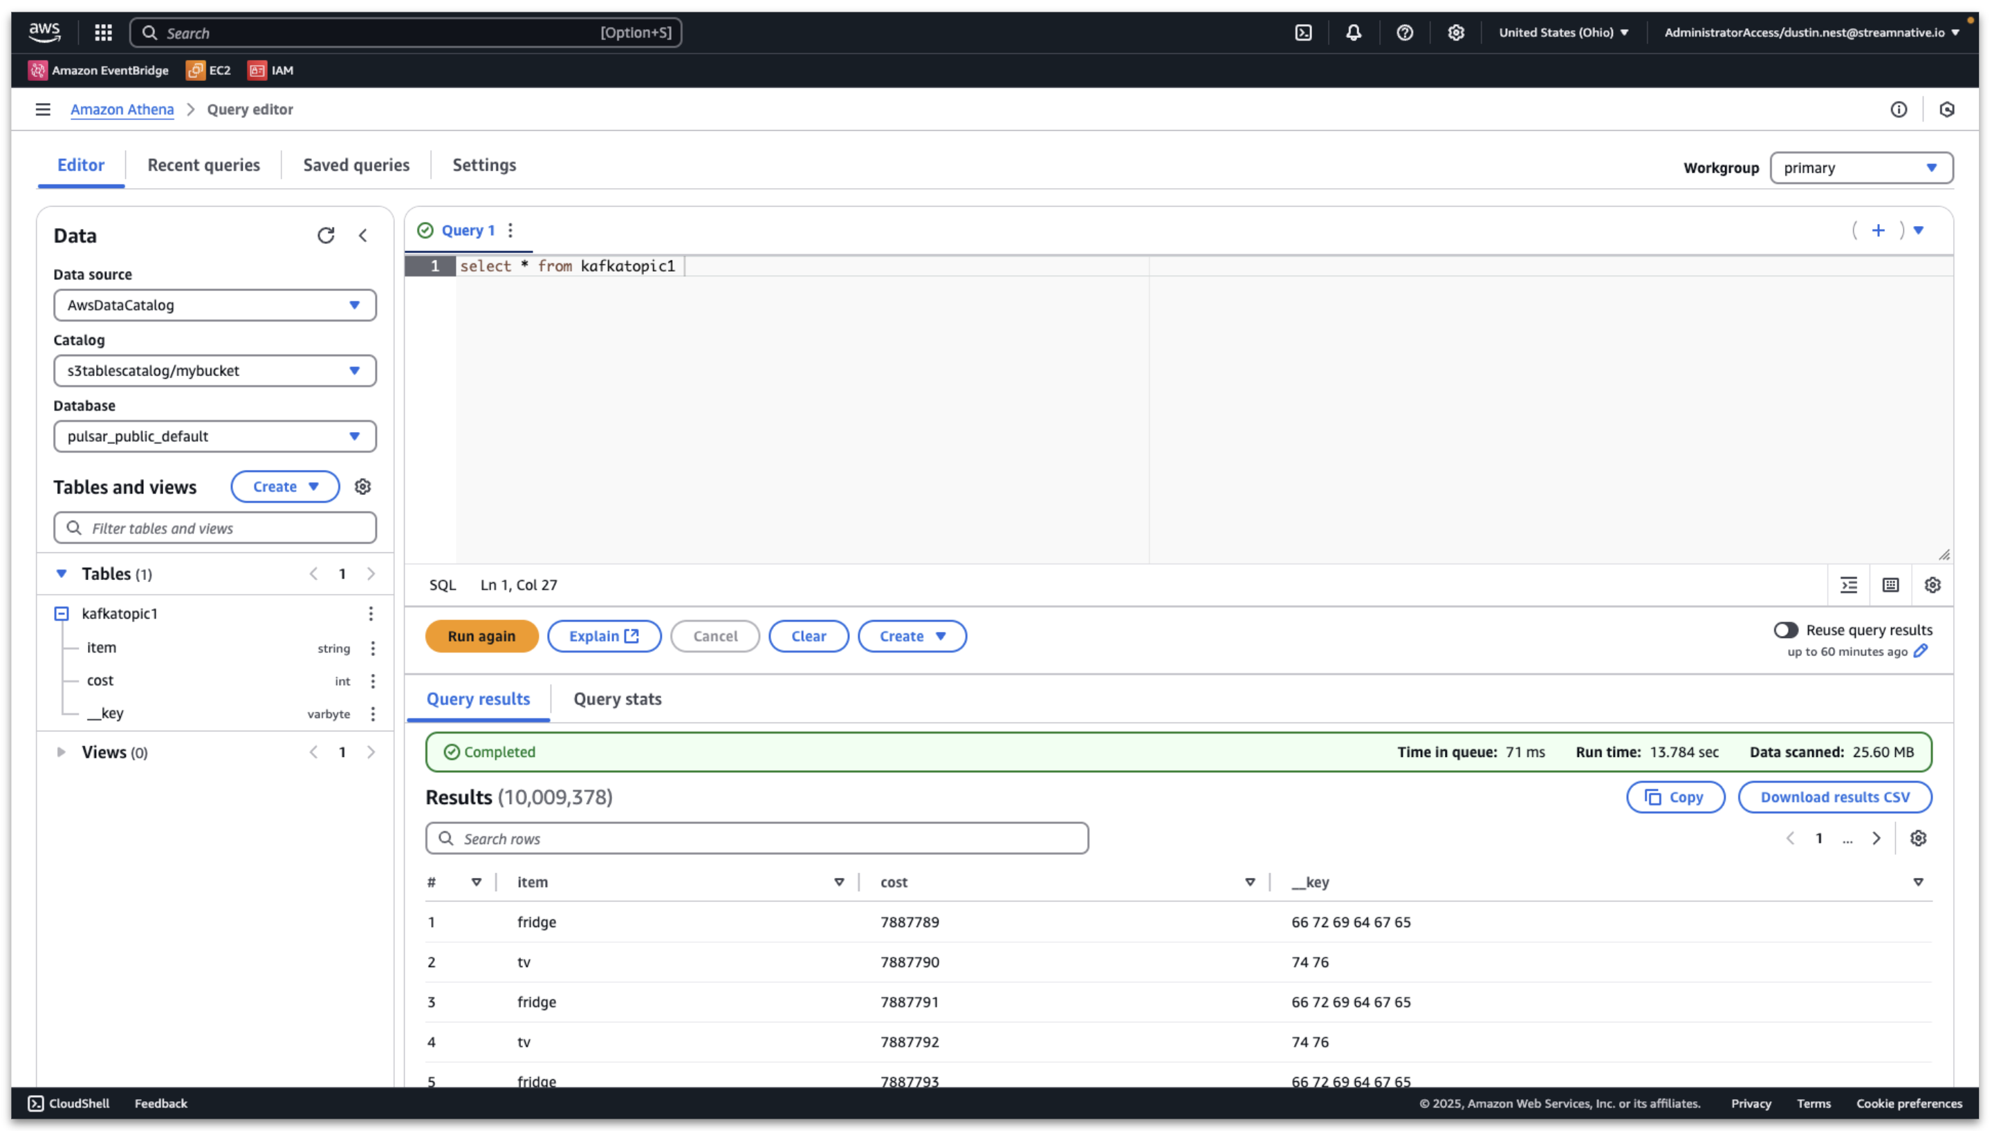
Task: Collapse the kafkatopic1 table columns
Action: [x=62, y=613]
